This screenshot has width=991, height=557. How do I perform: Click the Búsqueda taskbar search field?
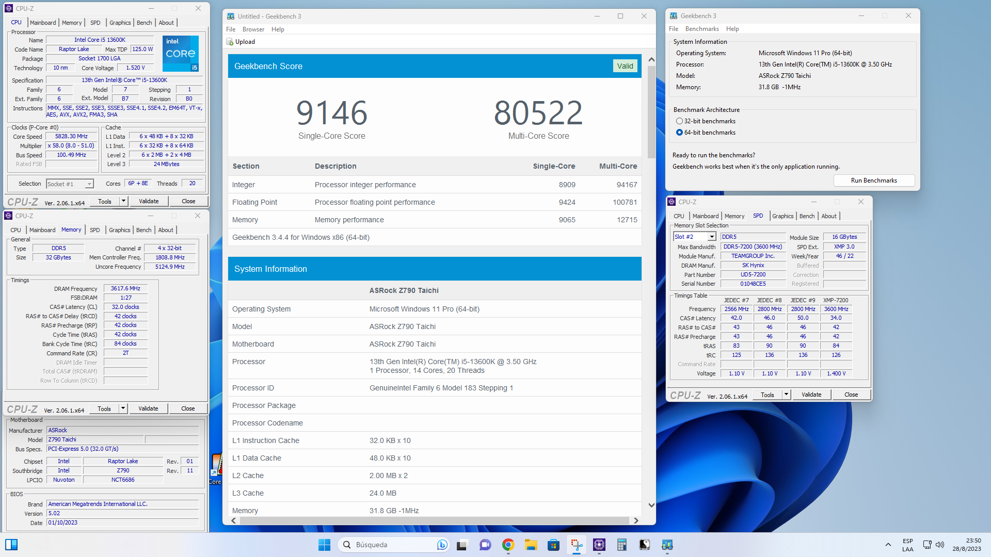pos(394,545)
